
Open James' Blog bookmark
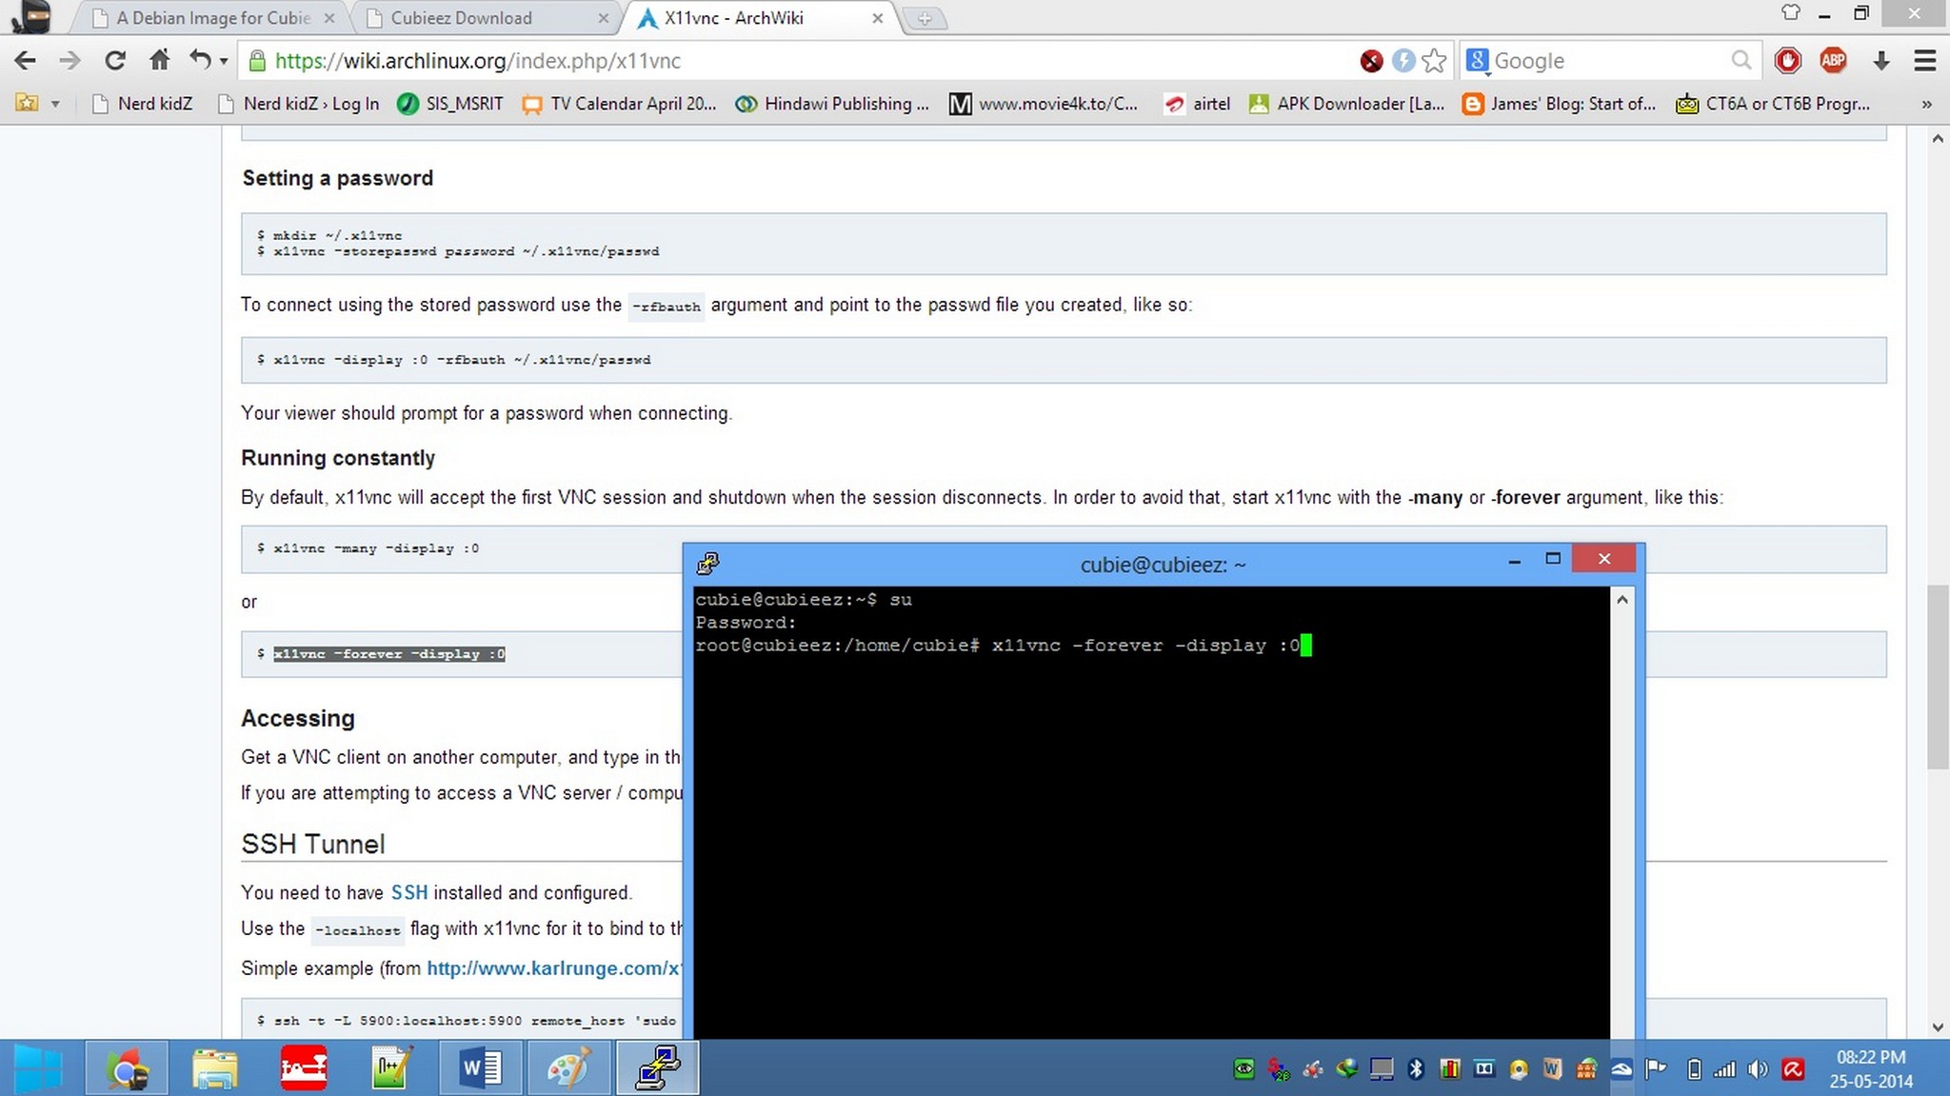pyautogui.click(x=1560, y=103)
